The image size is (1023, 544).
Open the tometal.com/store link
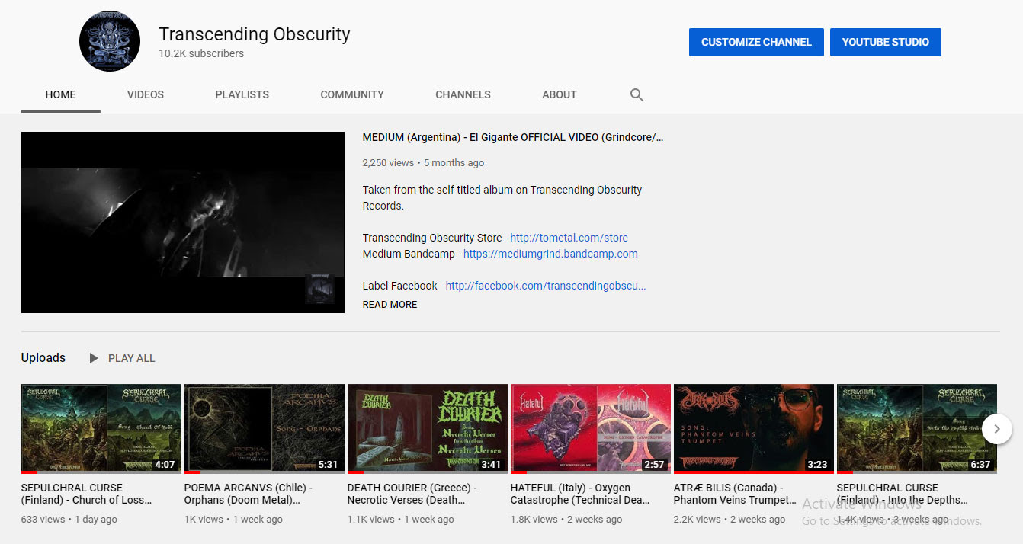pos(569,238)
